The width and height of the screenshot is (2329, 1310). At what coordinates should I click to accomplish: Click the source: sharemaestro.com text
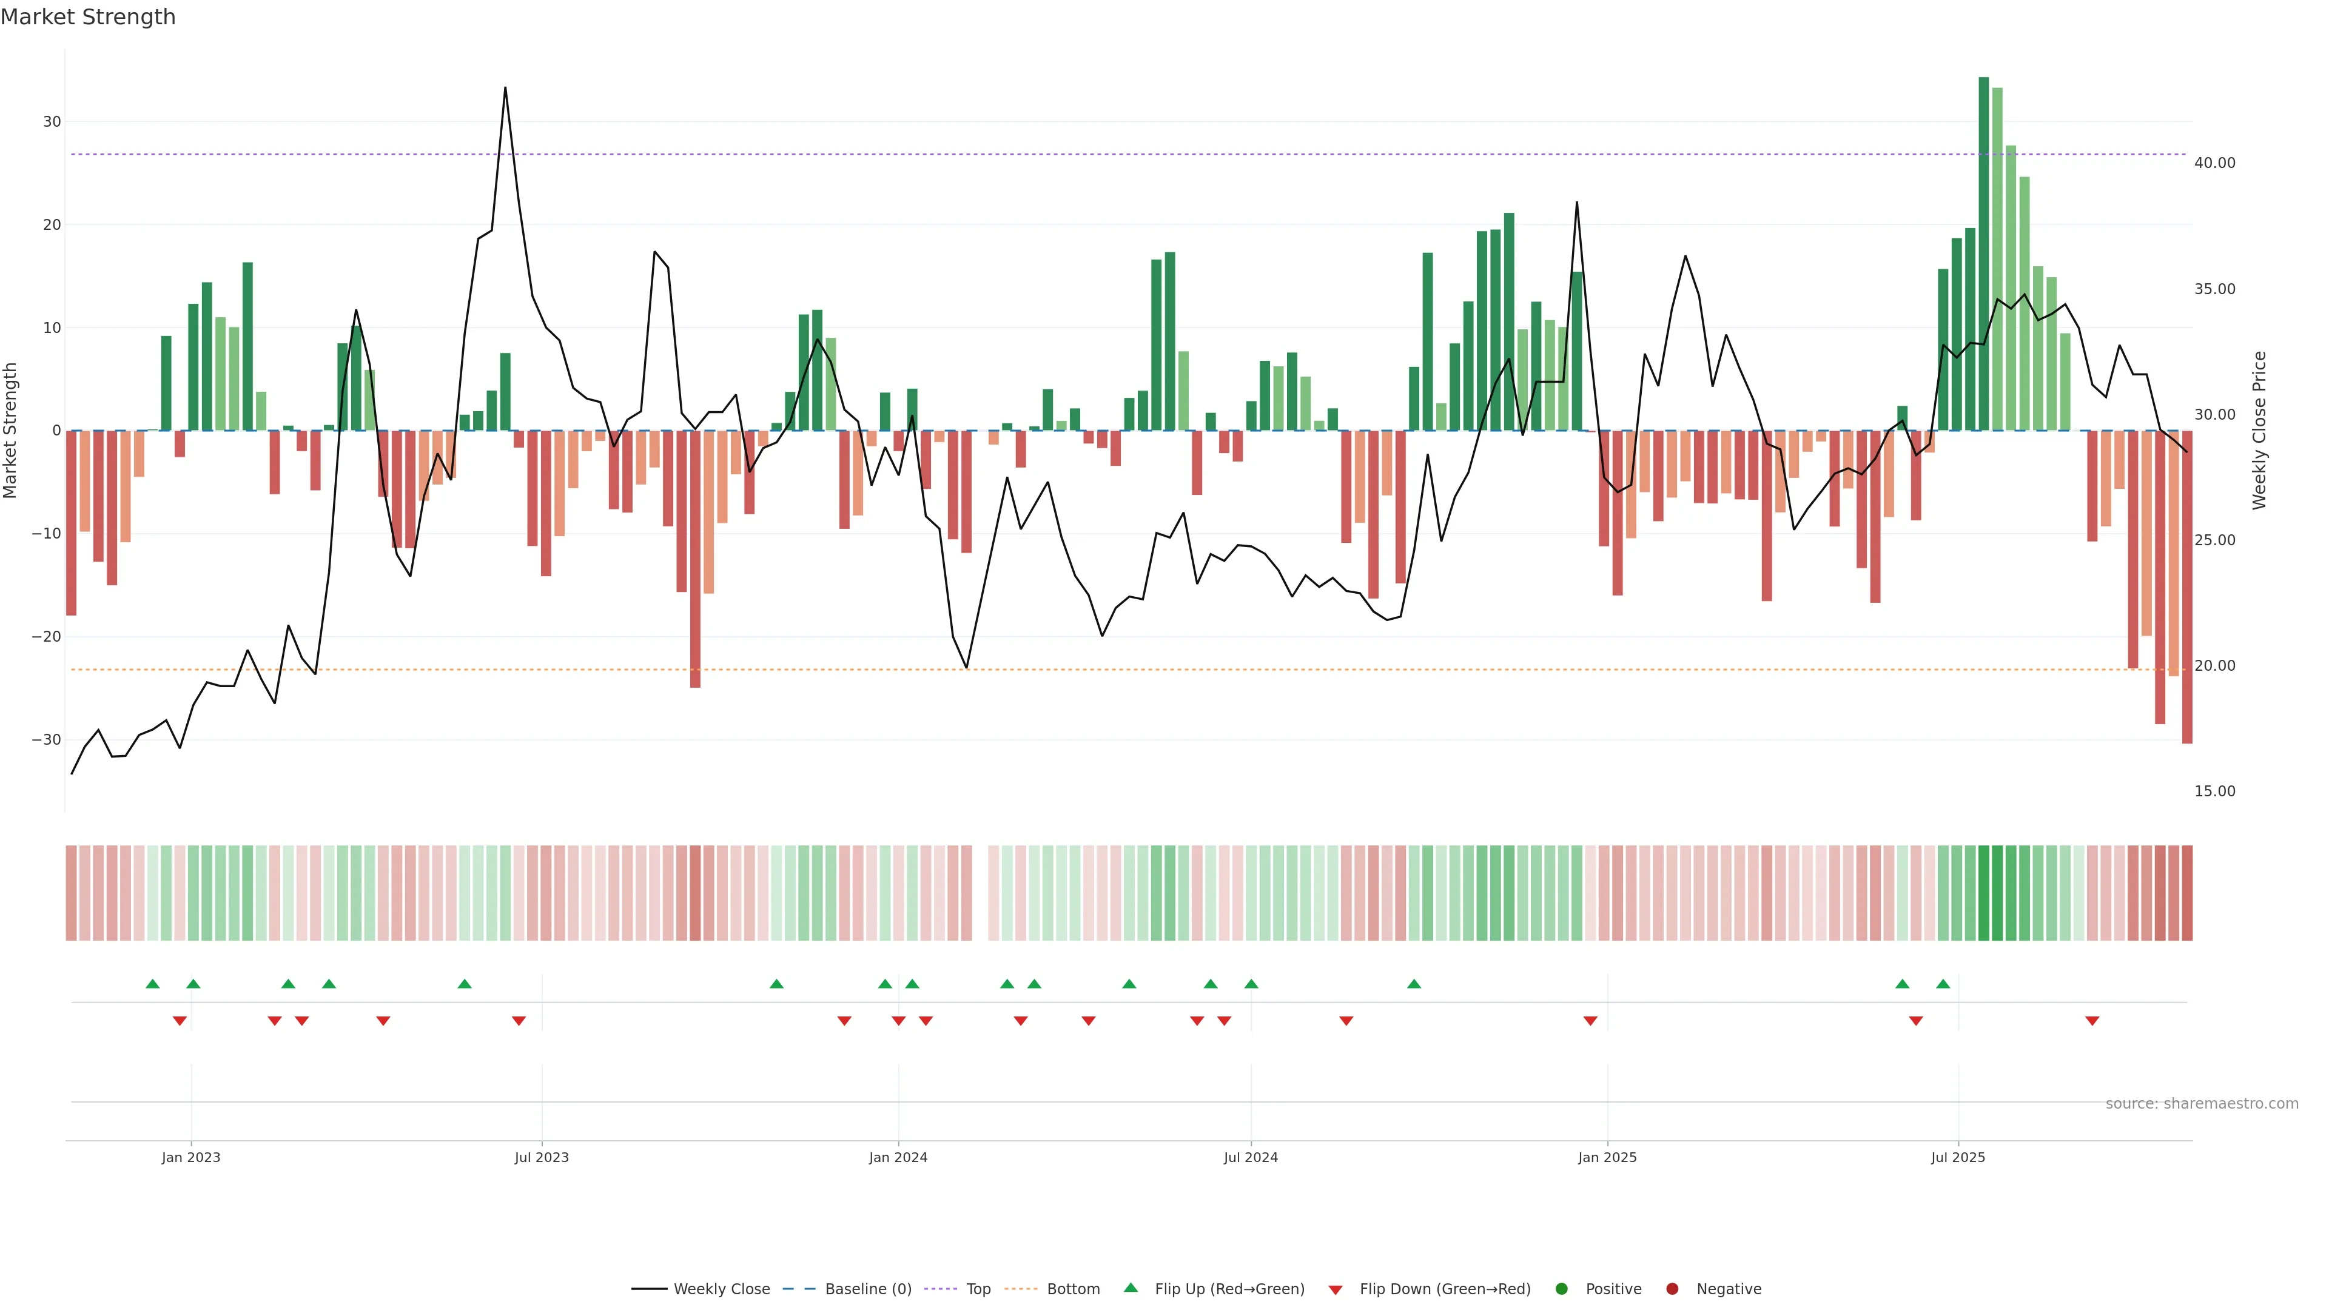[x=2202, y=1104]
